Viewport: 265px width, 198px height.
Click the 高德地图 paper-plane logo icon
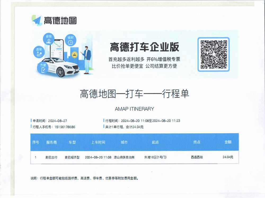tap(37, 20)
